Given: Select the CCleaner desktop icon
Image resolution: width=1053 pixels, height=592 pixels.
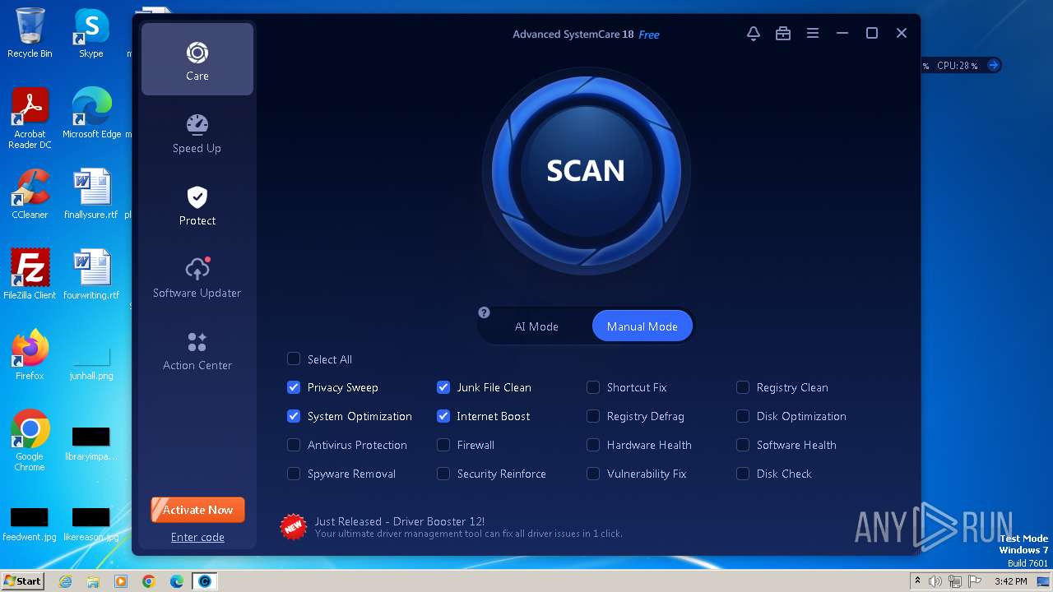Looking at the screenshot, I should [30, 194].
